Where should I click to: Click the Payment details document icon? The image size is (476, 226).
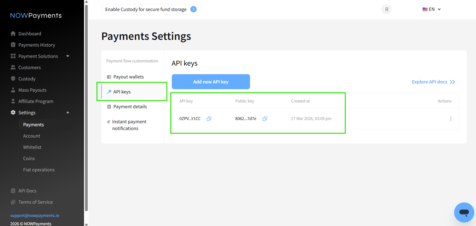pos(109,107)
